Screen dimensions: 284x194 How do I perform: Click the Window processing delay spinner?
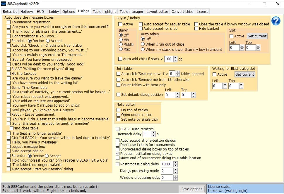[175, 178]
